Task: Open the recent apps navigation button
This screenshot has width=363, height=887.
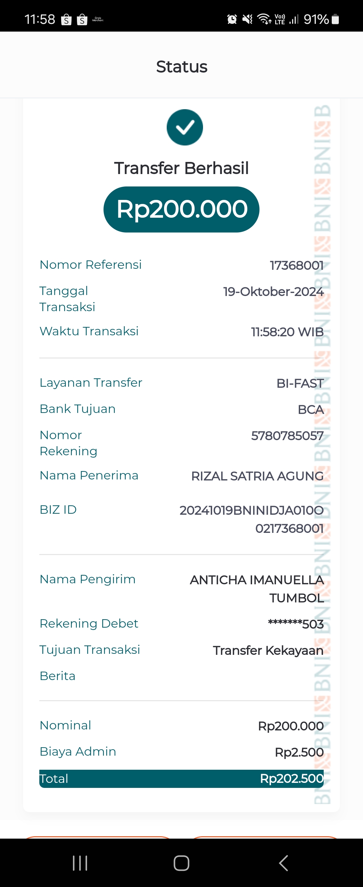Action: (80, 863)
